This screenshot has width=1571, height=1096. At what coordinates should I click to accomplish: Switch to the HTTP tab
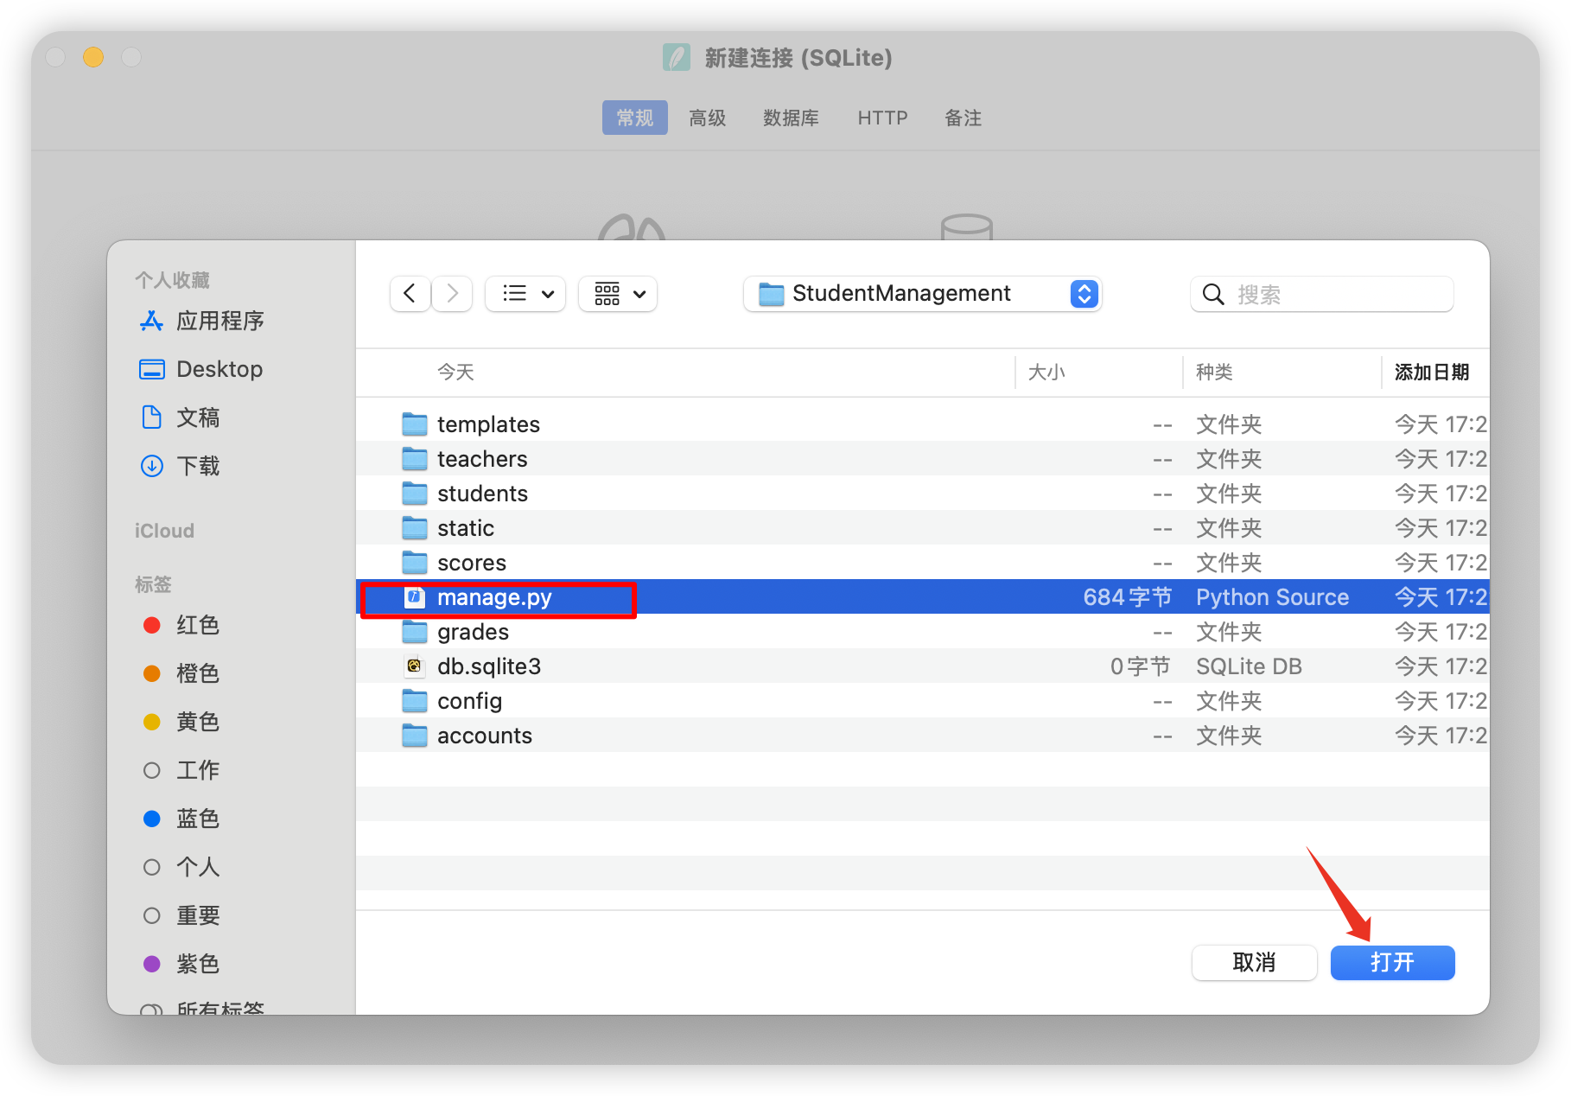pos(882,118)
